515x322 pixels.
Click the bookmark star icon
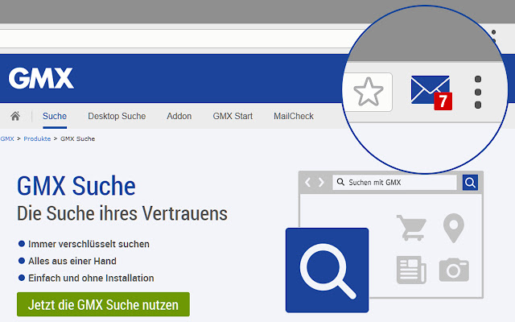[369, 92]
